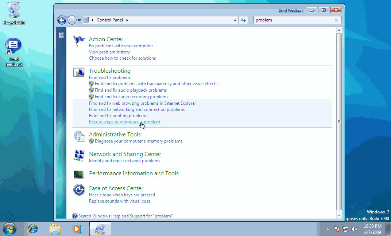Open the volume speaker tray icon
Screen dimensions: 391x236
[354, 229]
